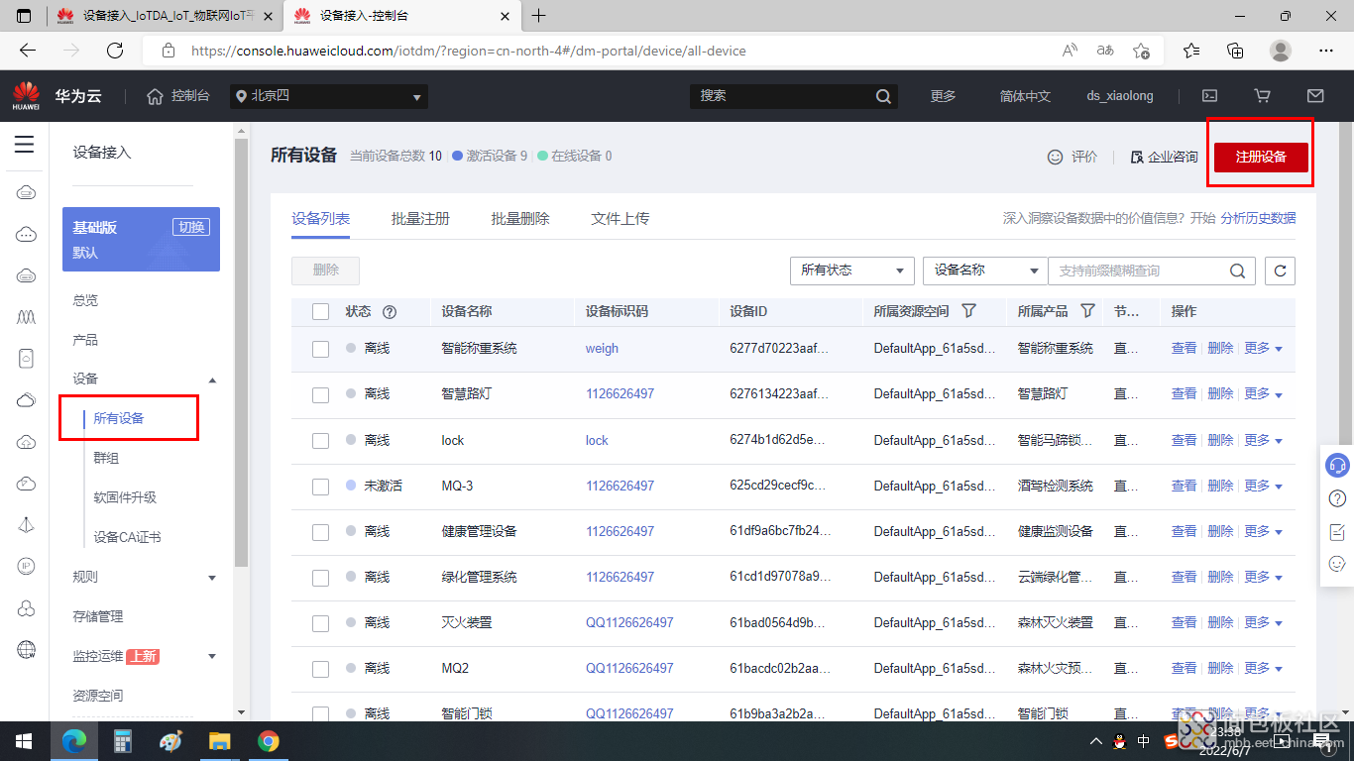Select all devices with the header checkbox
1354x761 pixels.
(320, 311)
